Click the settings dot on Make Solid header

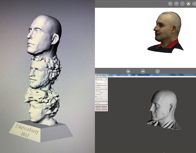coord(106,79)
